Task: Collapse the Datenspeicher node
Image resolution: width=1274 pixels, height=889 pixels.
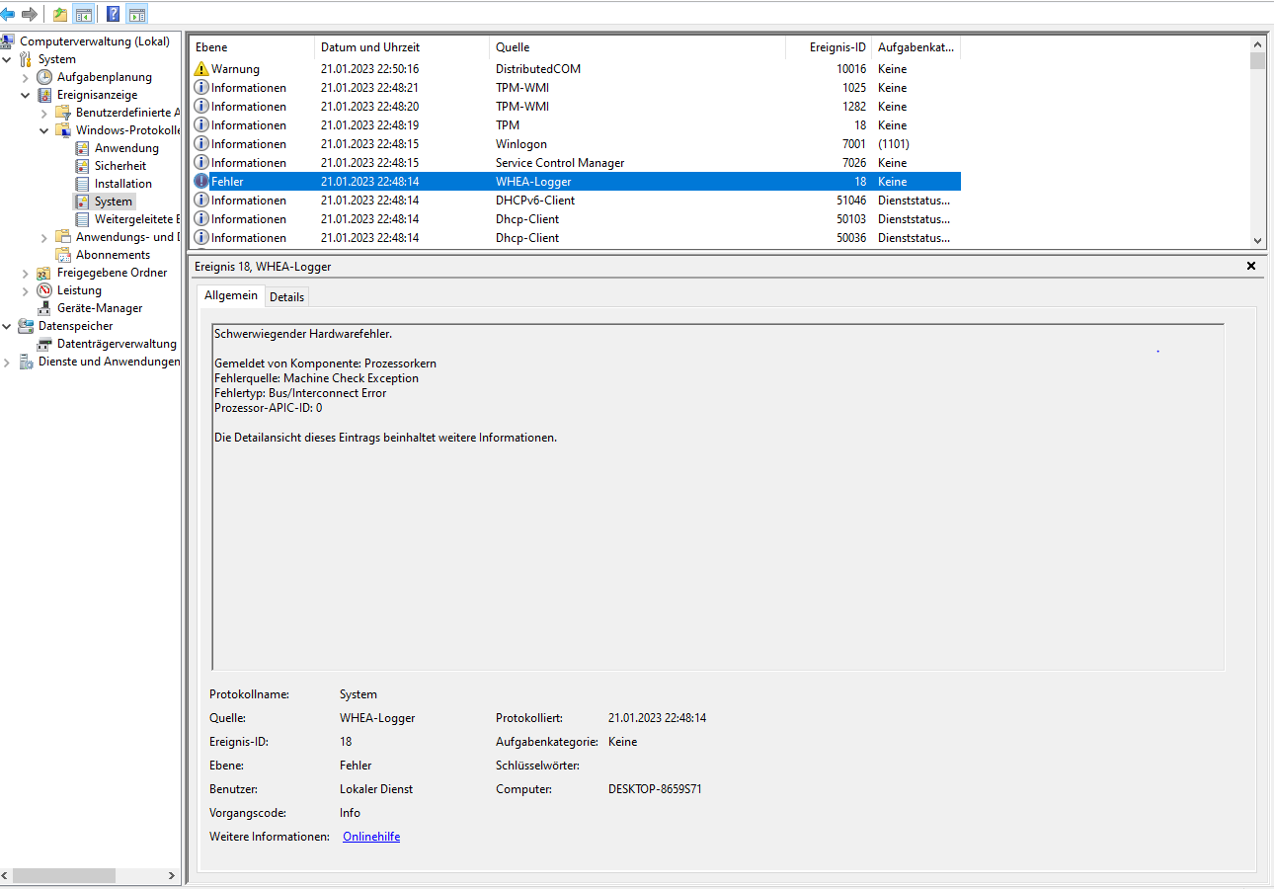Action: 7,326
